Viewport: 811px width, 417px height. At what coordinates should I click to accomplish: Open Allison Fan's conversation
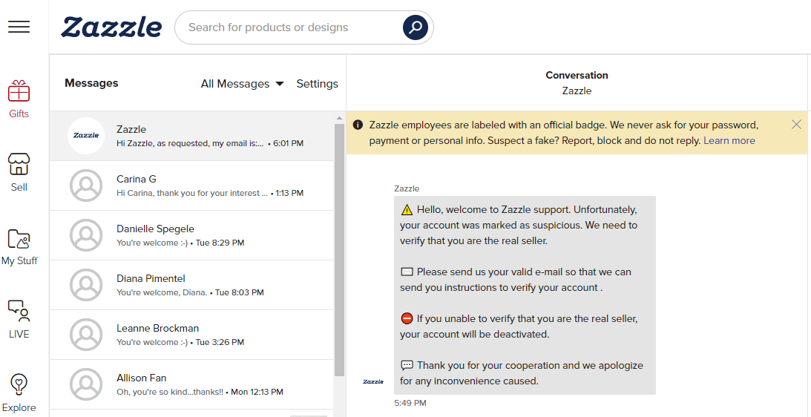click(x=192, y=384)
